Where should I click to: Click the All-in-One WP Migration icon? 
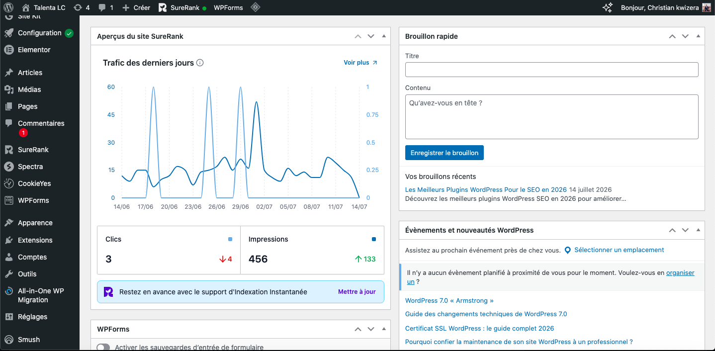pos(8,291)
